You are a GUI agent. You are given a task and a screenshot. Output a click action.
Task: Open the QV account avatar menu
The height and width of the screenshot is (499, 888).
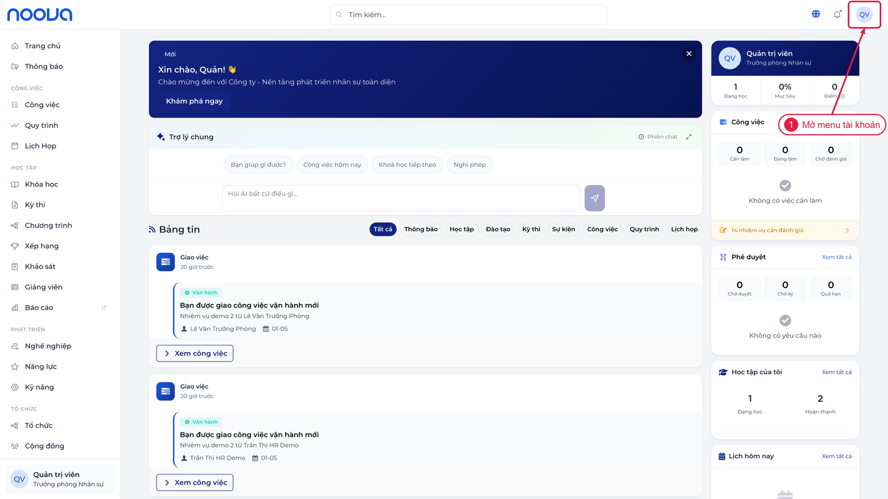(864, 14)
